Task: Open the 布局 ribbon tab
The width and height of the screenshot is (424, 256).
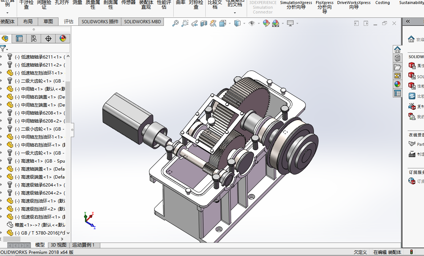Action: [x=28, y=22]
